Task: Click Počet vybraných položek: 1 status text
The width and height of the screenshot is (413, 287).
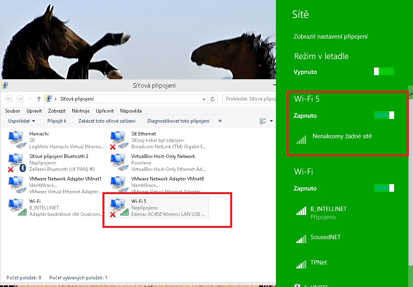Action: click(x=78, y=277)
